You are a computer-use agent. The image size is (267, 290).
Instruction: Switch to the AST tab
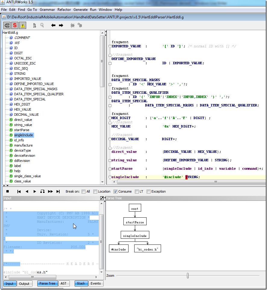coord(64,283)
